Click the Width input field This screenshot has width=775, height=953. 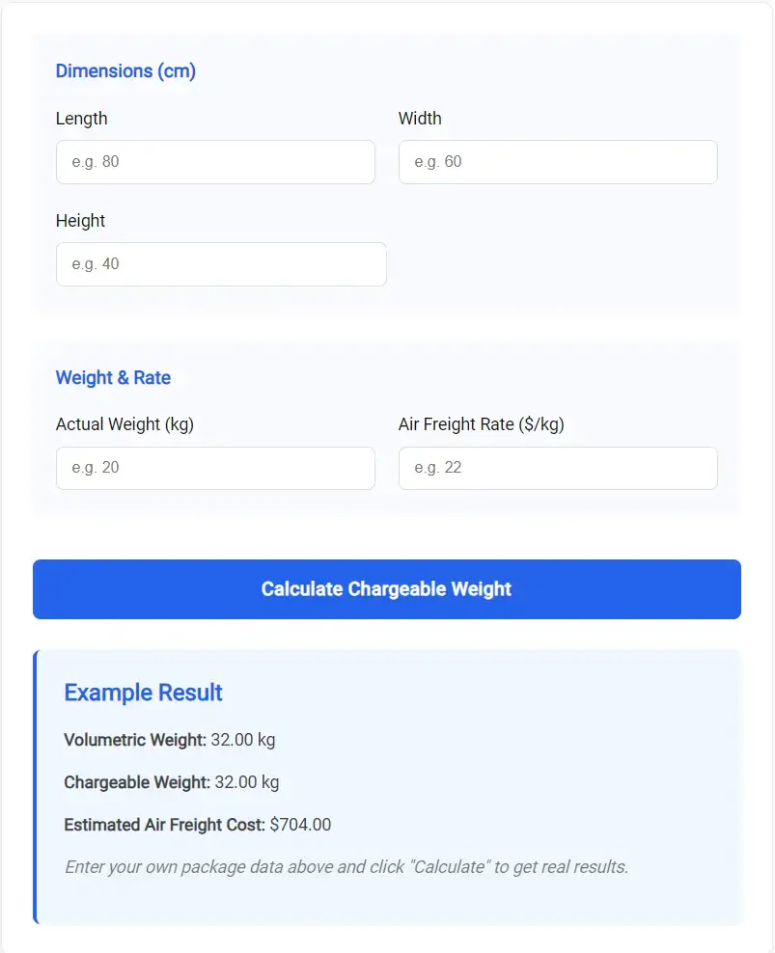pyautogui.click(x=557, y=162)
